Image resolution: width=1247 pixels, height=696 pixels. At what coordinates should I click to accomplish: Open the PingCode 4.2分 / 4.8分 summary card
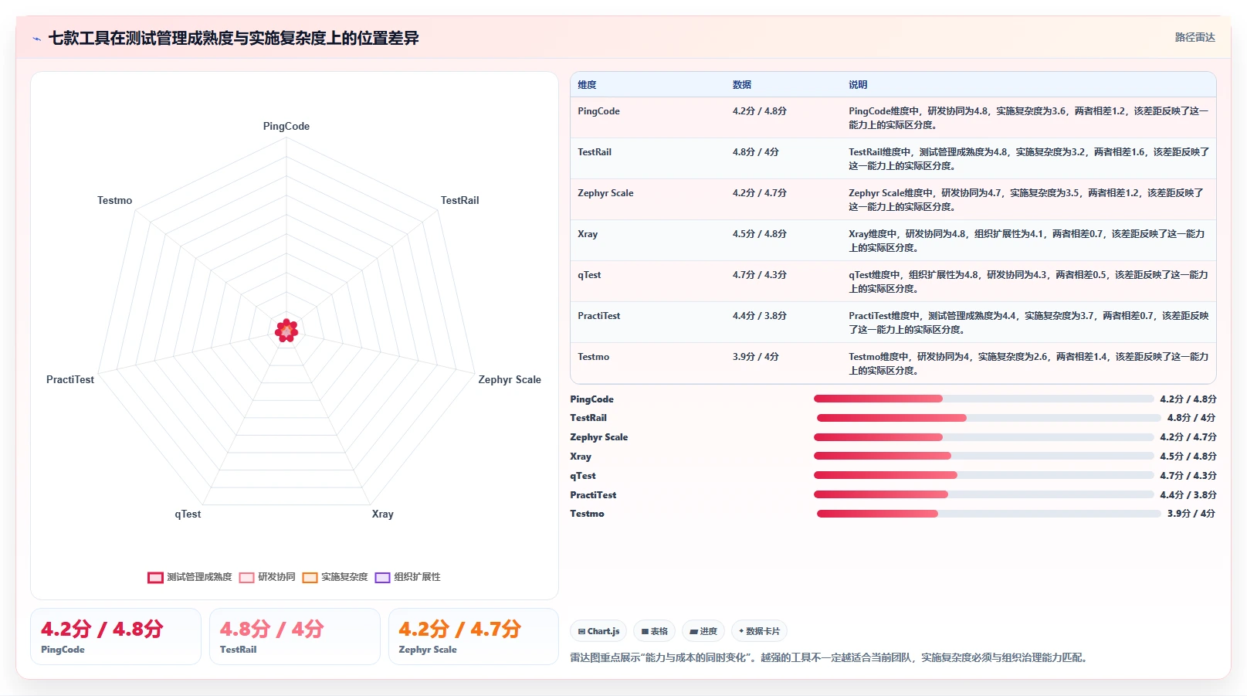pos(116,637)
